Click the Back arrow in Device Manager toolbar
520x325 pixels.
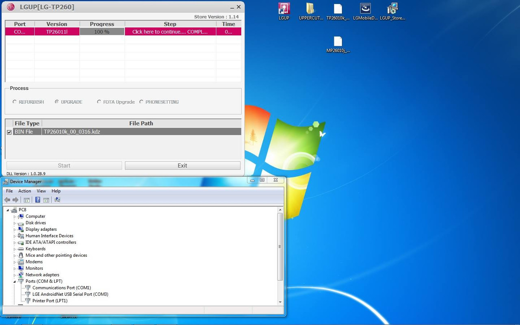(x=7, y=200)
